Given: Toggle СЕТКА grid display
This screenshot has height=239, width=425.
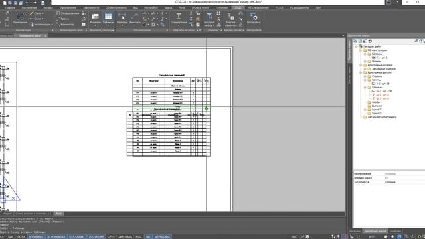Looking at the screenshot, I should pyautogui.click(x=21, y=236).
